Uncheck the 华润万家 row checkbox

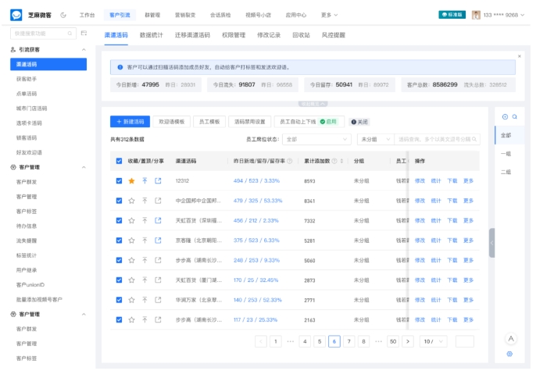tap(119, 300)
